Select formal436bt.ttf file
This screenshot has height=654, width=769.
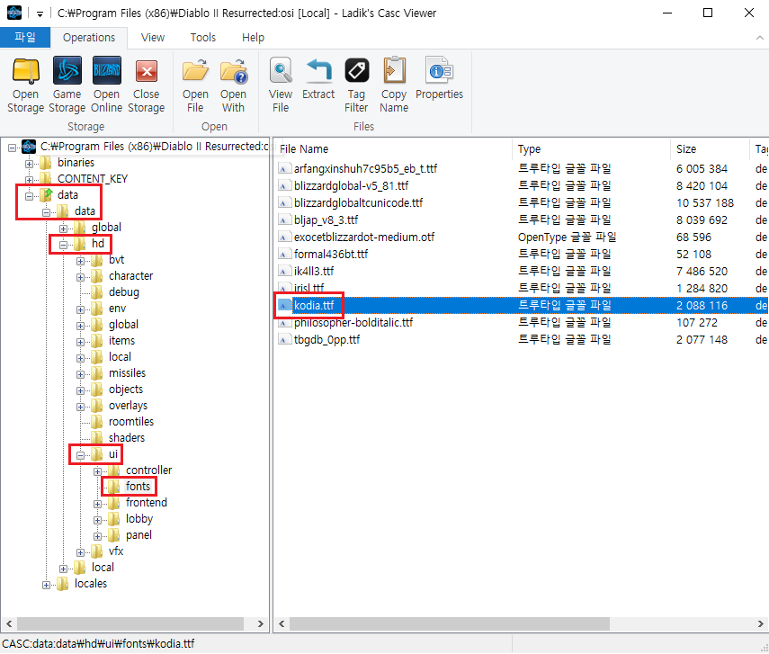point(331,255)
